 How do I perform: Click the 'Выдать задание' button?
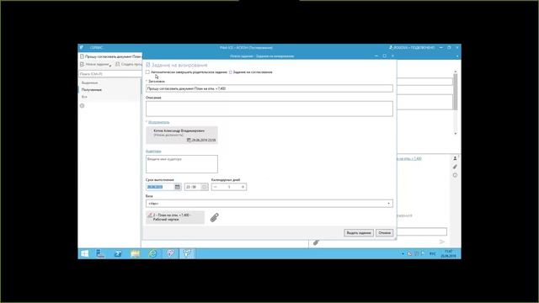pos(359,232)
